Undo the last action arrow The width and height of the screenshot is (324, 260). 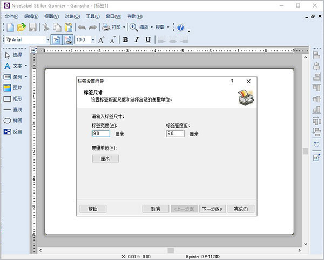pos(82,28)
